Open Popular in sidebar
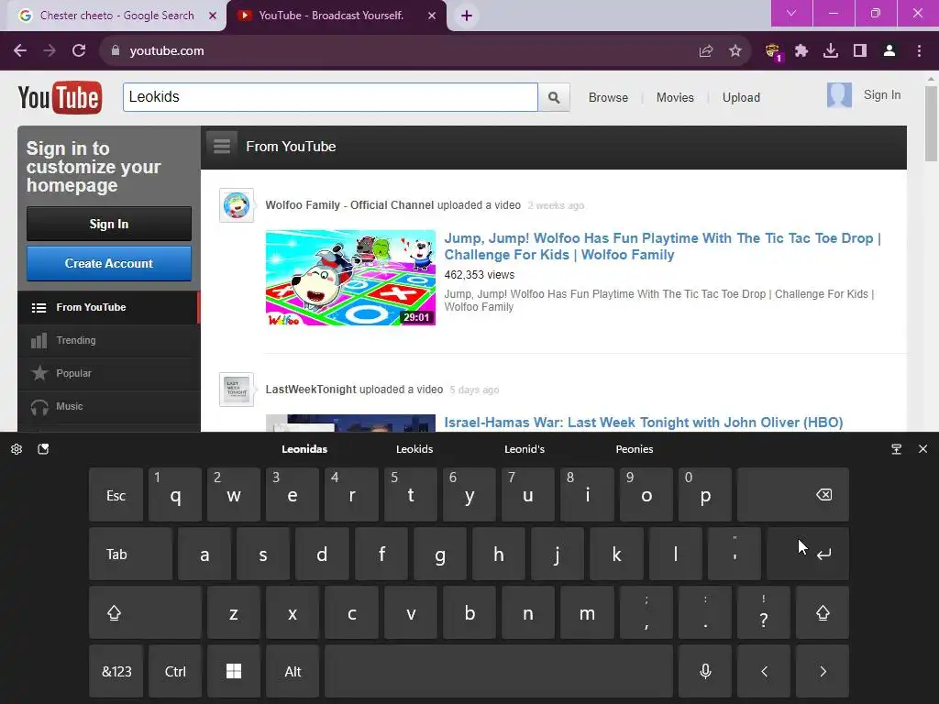This screenshot has height=704, width=939. [109, 374]
